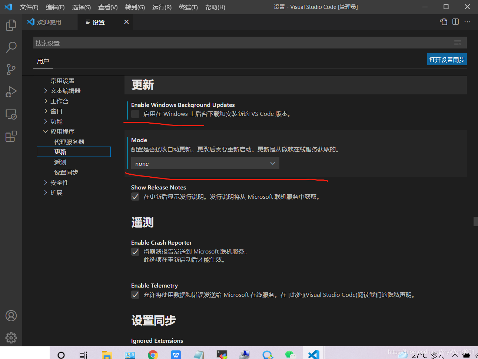The width and height of the screenshot is (478, 359).
Task: Open the update Mode dropdown showing none
Action: 205,163
